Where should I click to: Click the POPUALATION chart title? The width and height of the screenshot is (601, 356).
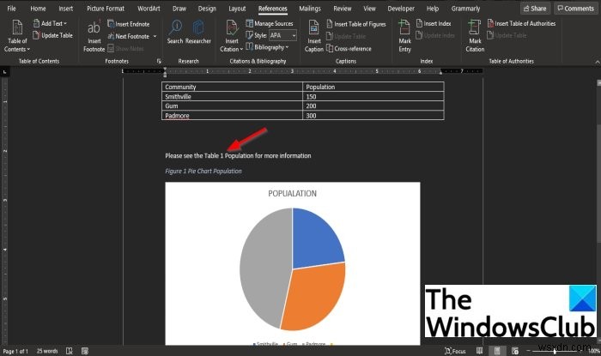(292, 194)
